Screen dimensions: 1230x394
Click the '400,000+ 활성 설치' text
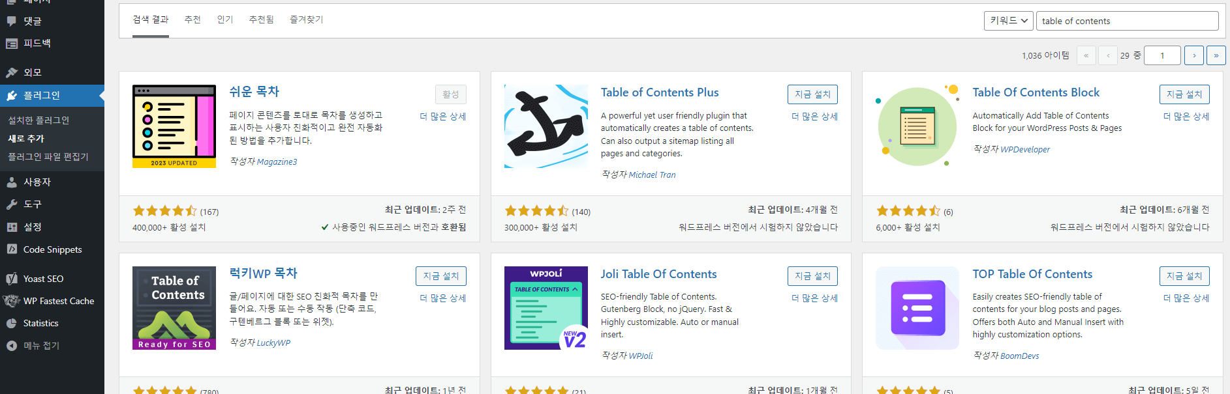click(x=169, y=227)
